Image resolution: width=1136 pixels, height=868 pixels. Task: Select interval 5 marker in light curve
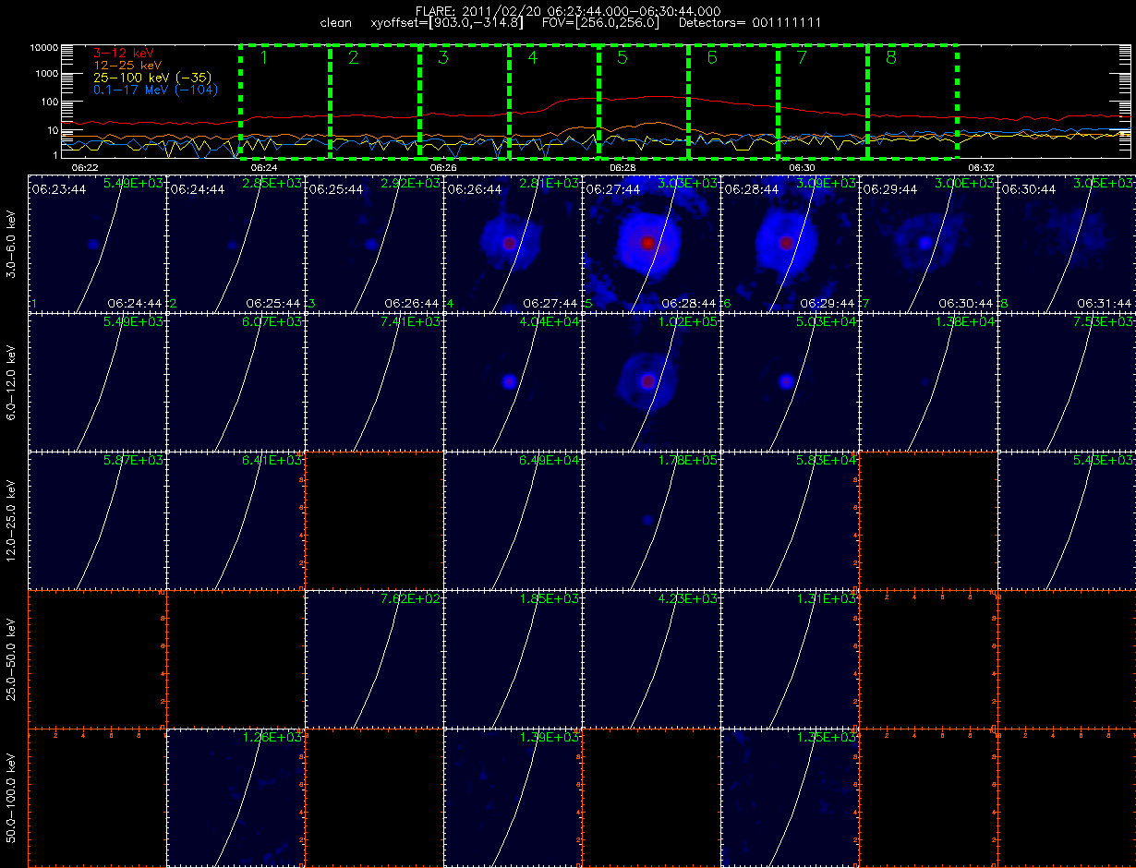click(x=622, y=58)
